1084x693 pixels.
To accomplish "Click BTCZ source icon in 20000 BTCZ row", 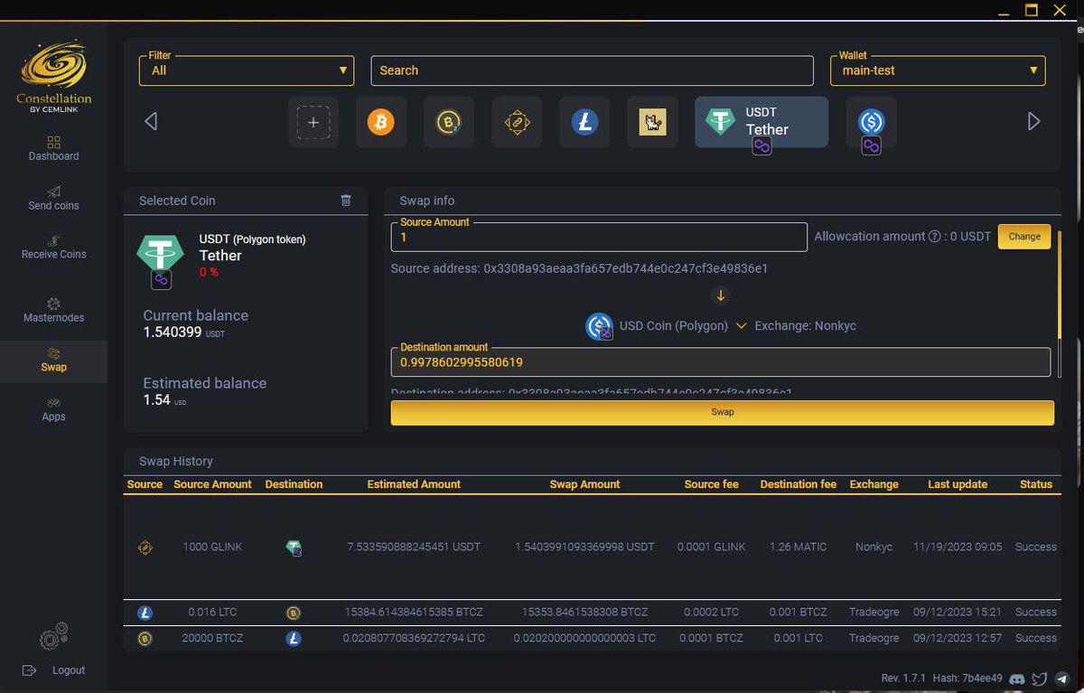I will [145, 639].
